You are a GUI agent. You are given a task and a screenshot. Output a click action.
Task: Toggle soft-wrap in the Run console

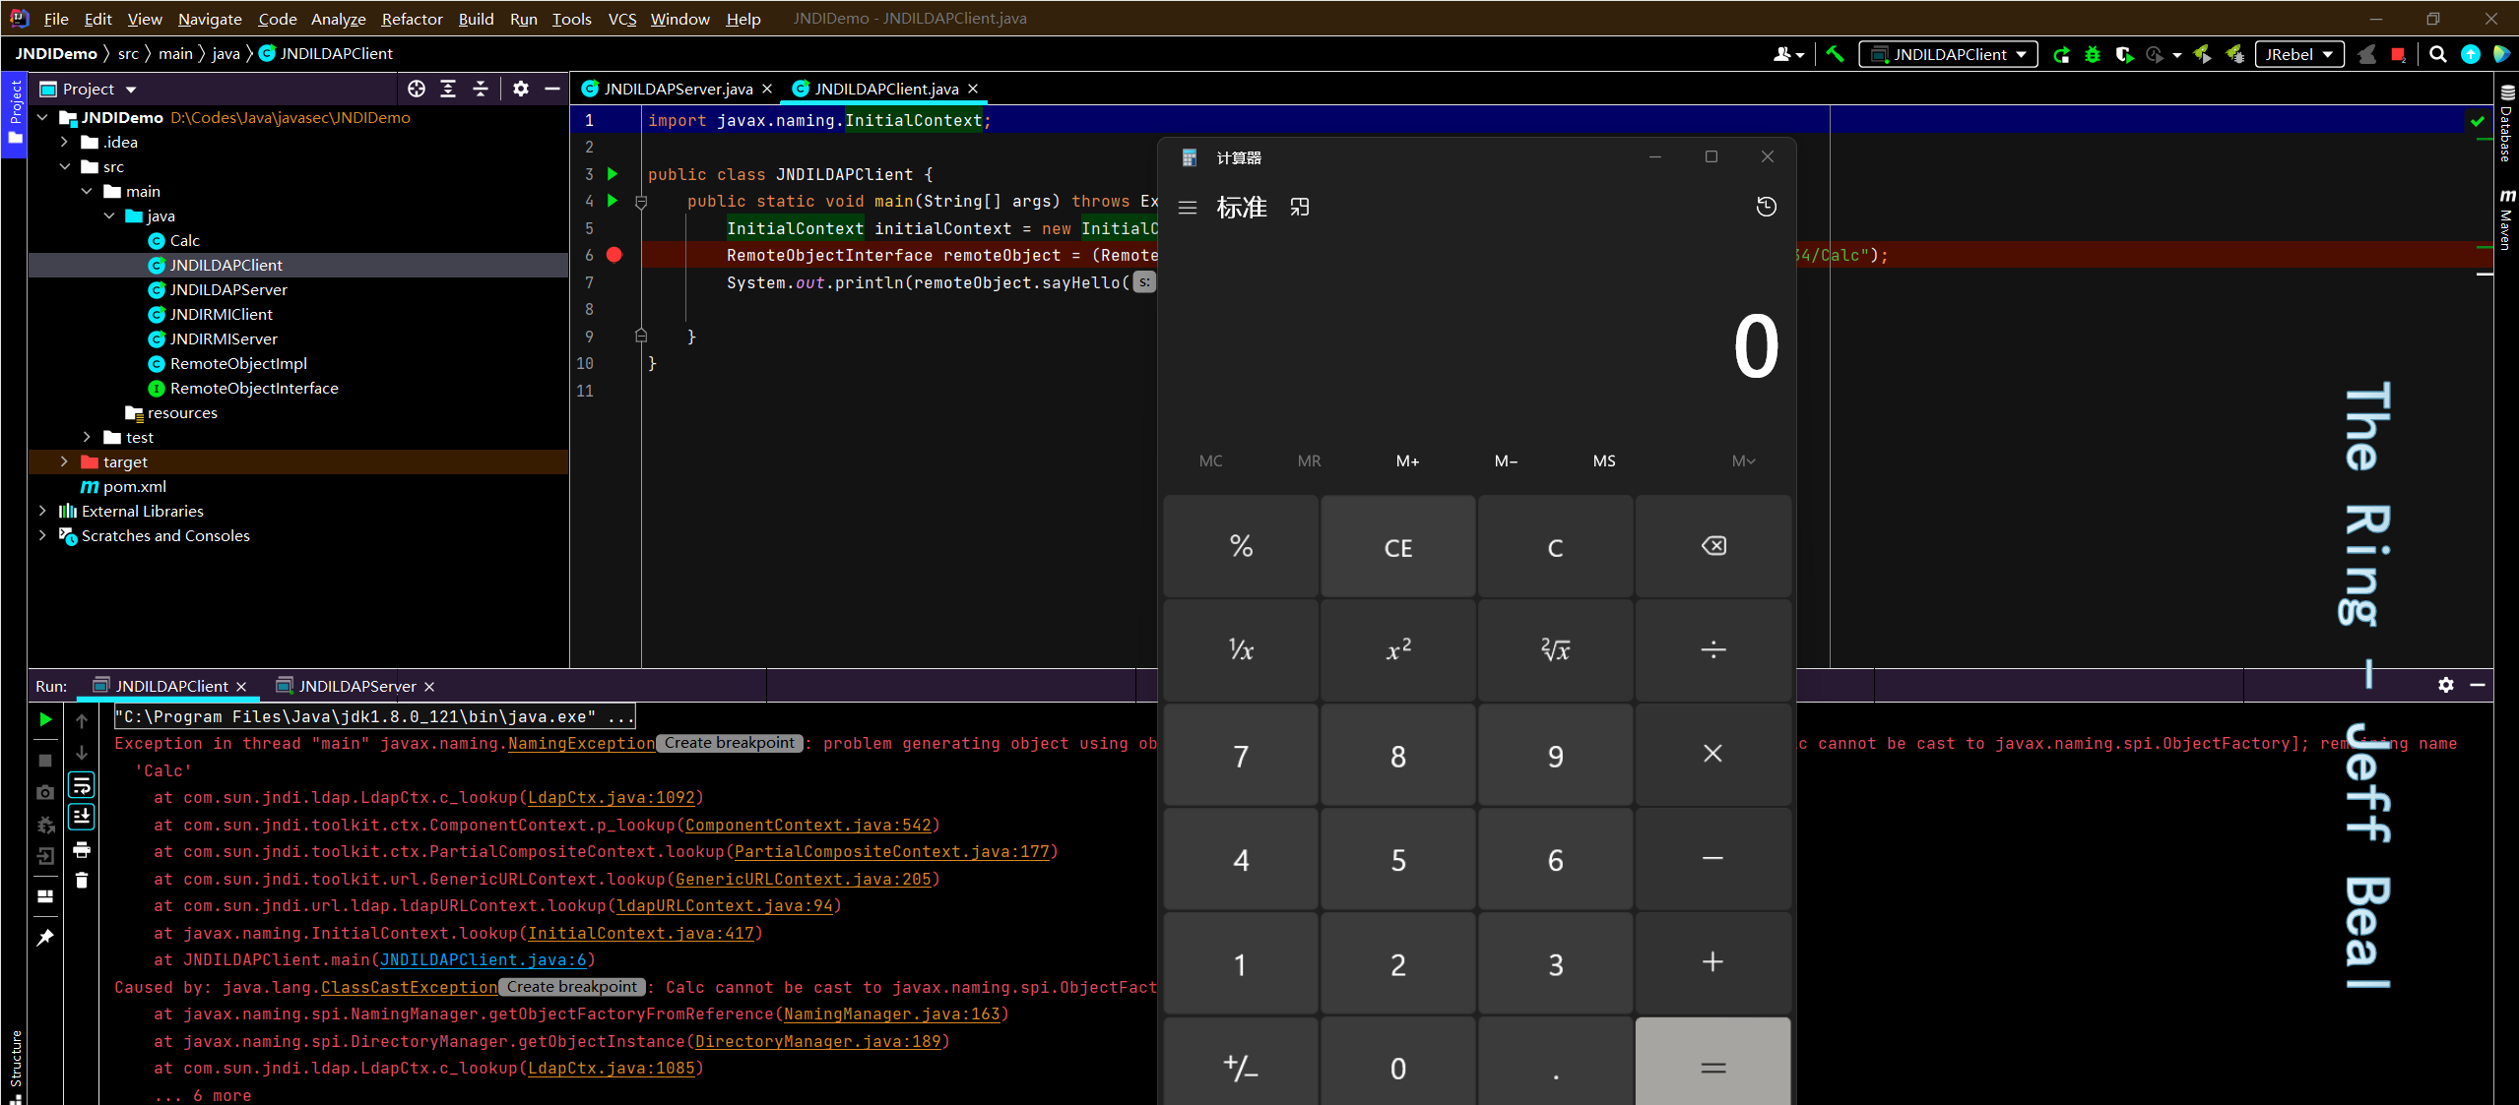click(x=82, y=784)
